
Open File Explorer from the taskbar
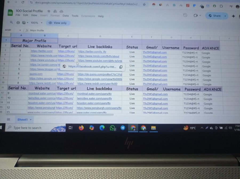click(x=153, y=128)
